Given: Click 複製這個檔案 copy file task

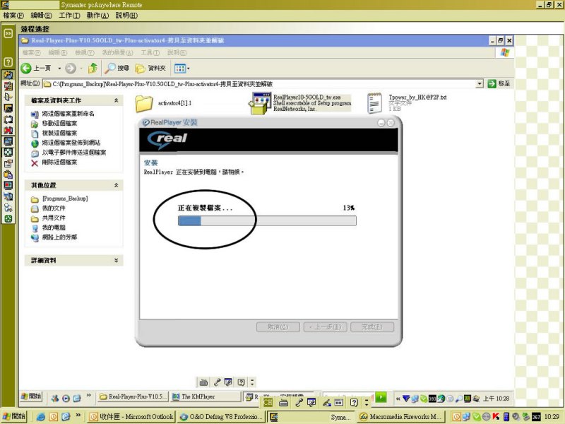Looking at the screenshot, I should [59, 133].
